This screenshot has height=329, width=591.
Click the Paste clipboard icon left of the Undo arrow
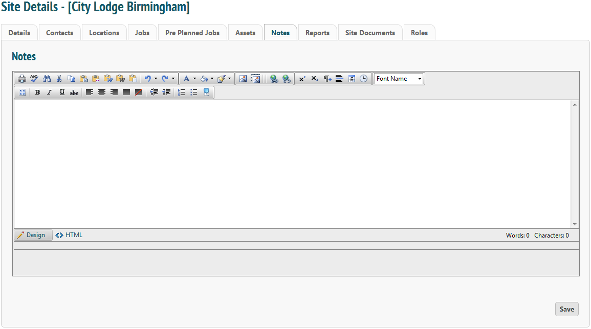(x=133, y=79)
